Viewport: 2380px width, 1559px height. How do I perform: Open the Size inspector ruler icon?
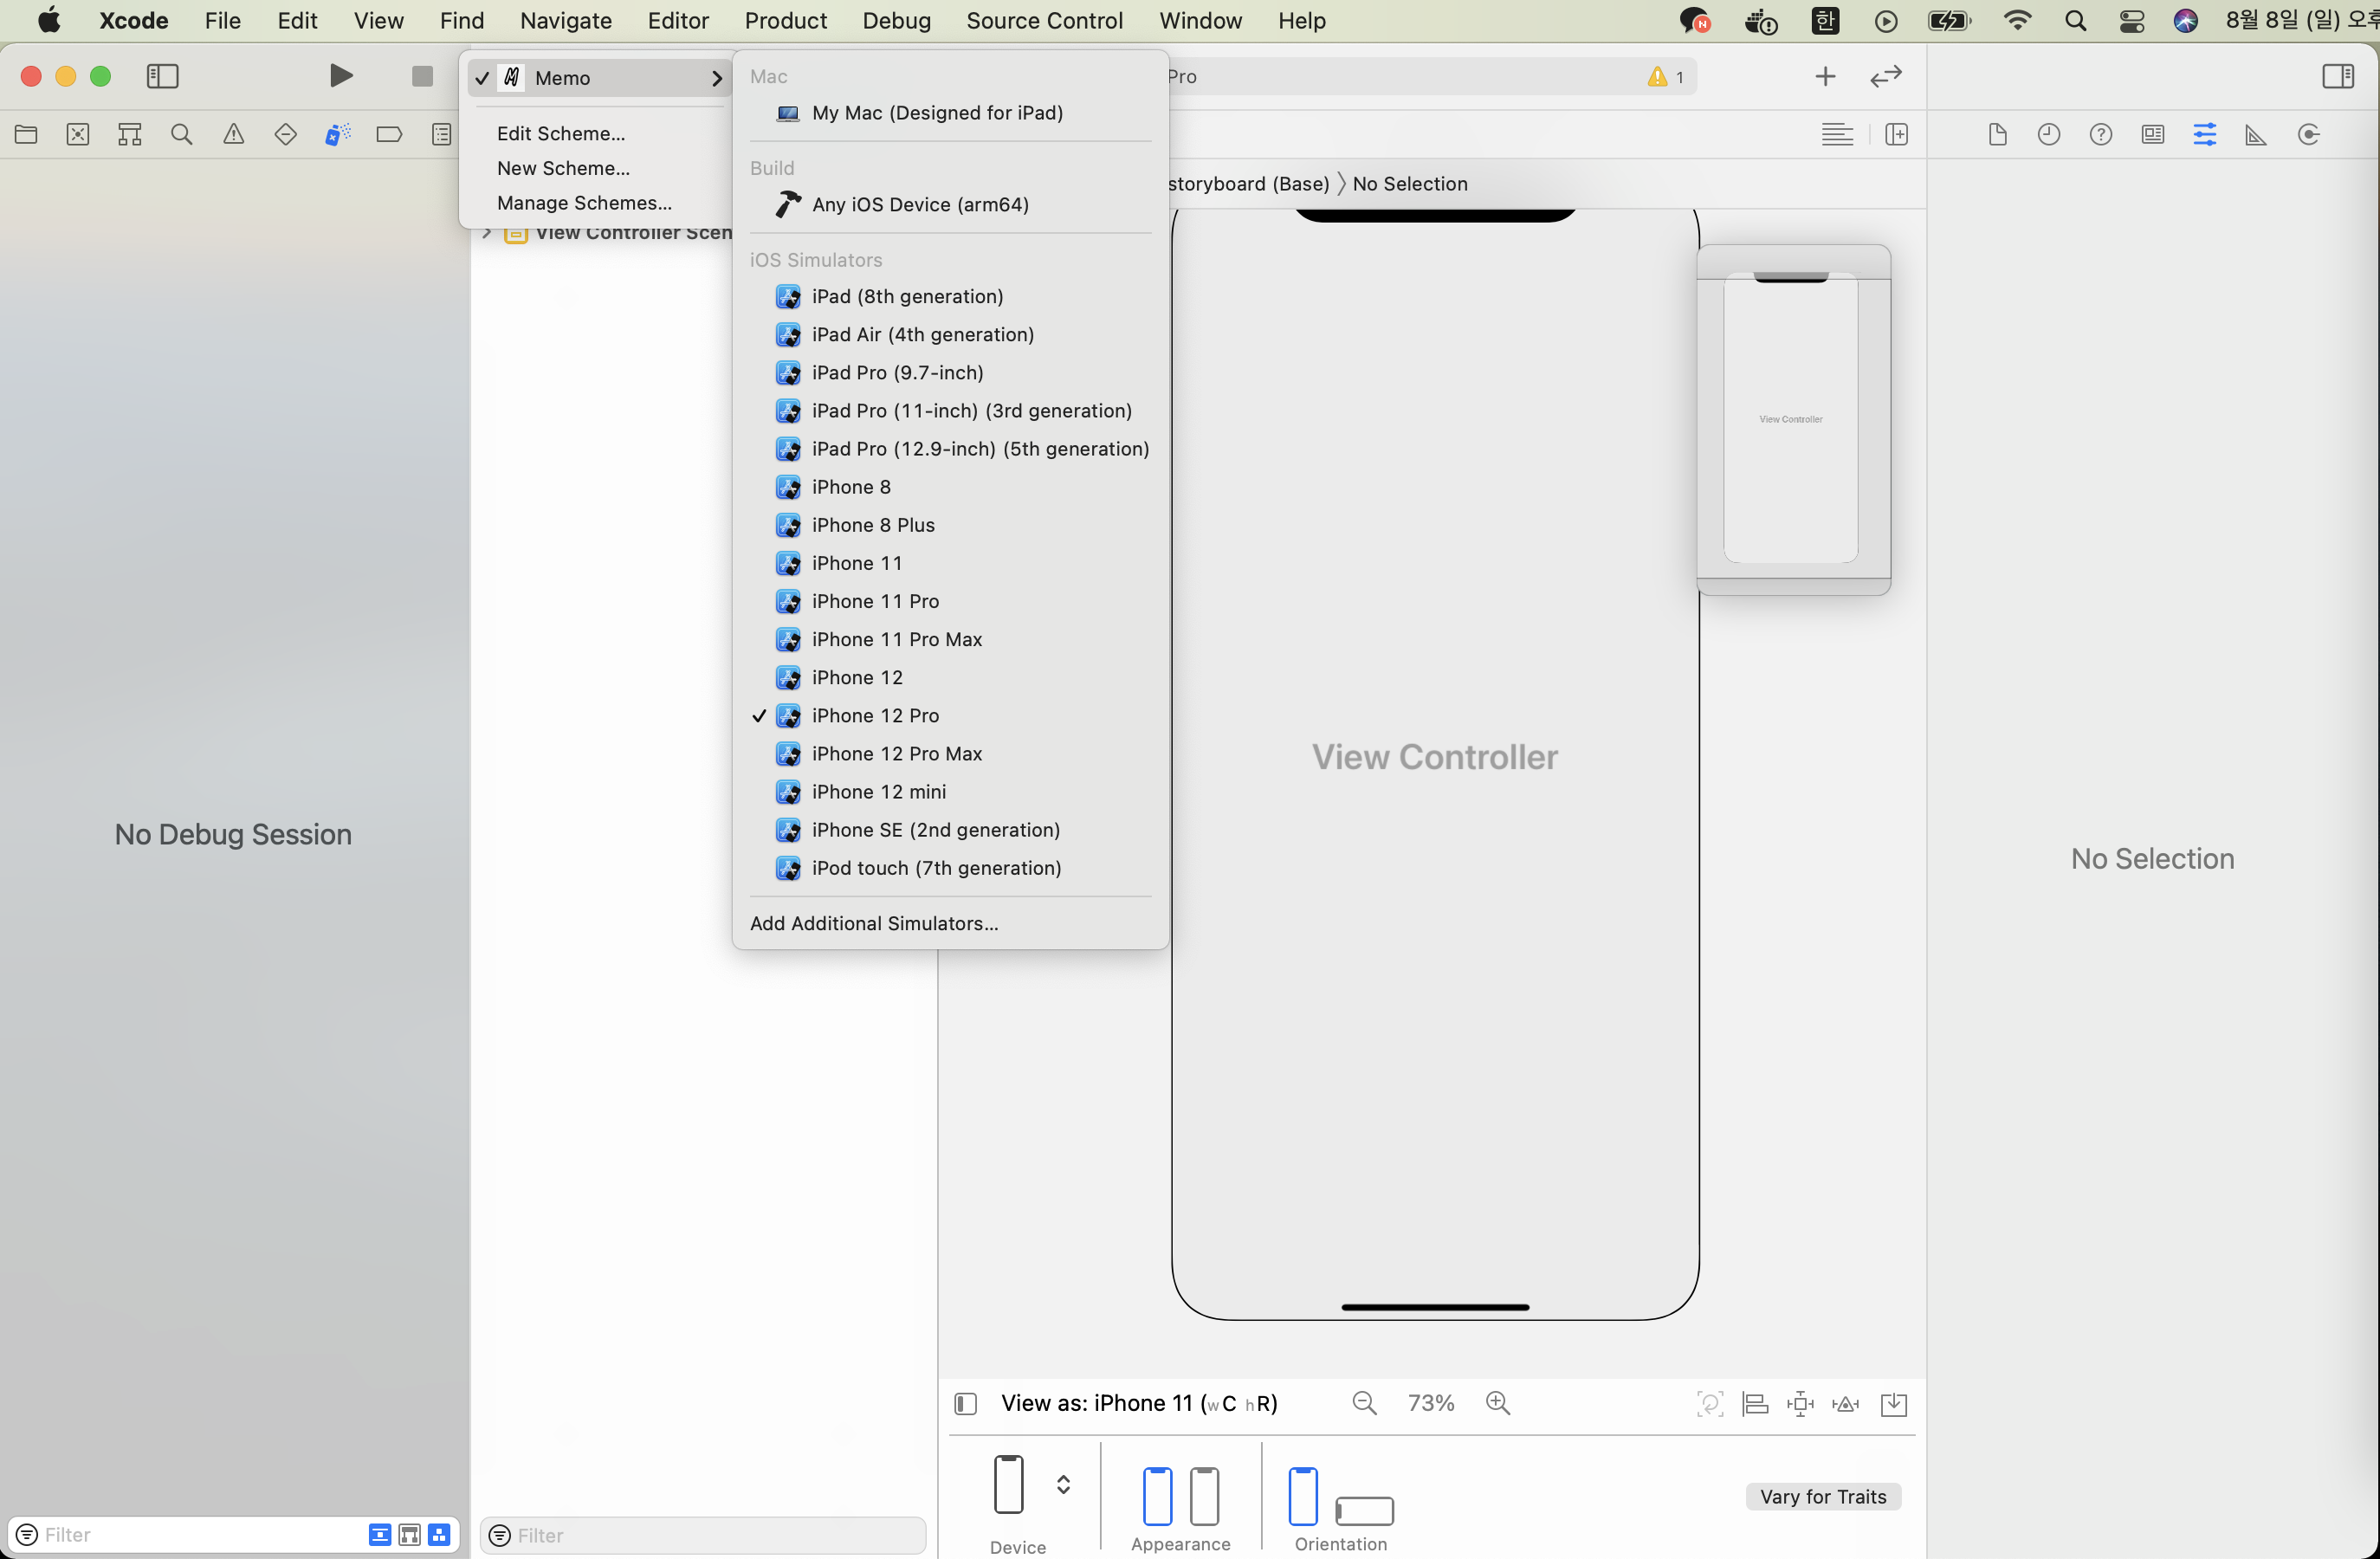[2256, 135]
